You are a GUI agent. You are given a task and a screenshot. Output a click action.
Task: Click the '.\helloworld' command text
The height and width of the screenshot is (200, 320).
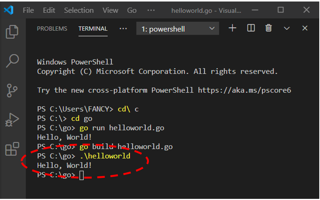tap(105, 156)
